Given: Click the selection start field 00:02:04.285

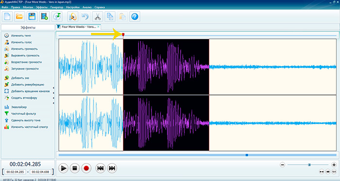Looking at the screenshot, I should (x=15, y=172).
